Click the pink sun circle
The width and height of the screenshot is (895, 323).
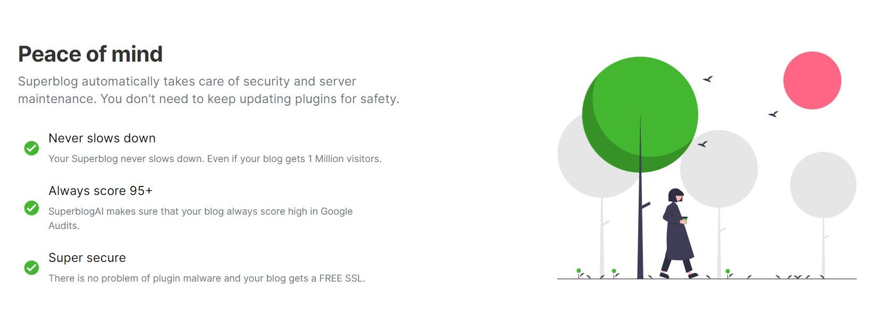(x=812, y=80)
